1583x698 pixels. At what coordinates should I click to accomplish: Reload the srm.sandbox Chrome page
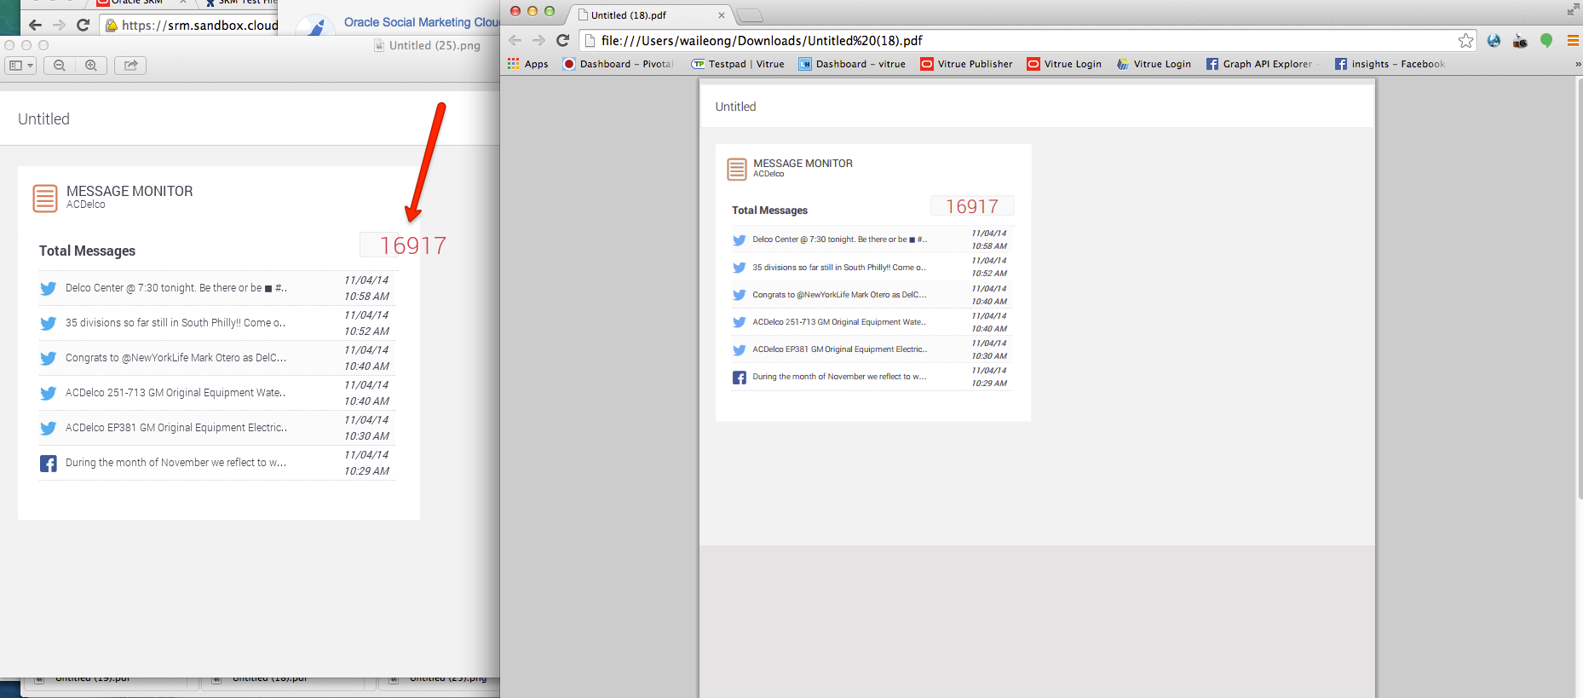(83, 25)
